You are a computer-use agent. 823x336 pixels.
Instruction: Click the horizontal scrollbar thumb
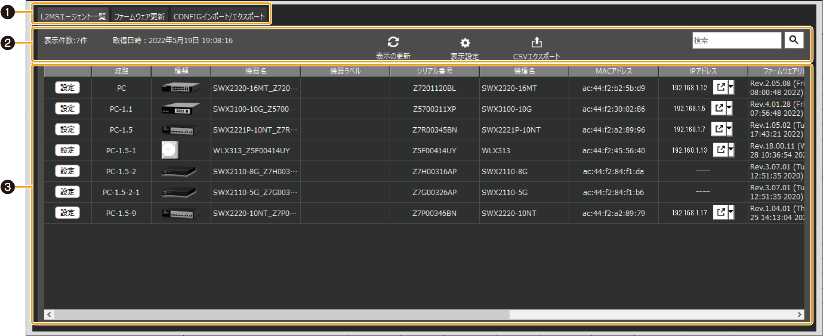[282, 314]
